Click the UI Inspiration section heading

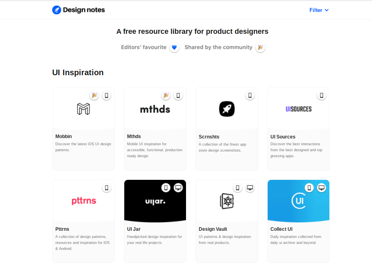click(x=78, y=72)
